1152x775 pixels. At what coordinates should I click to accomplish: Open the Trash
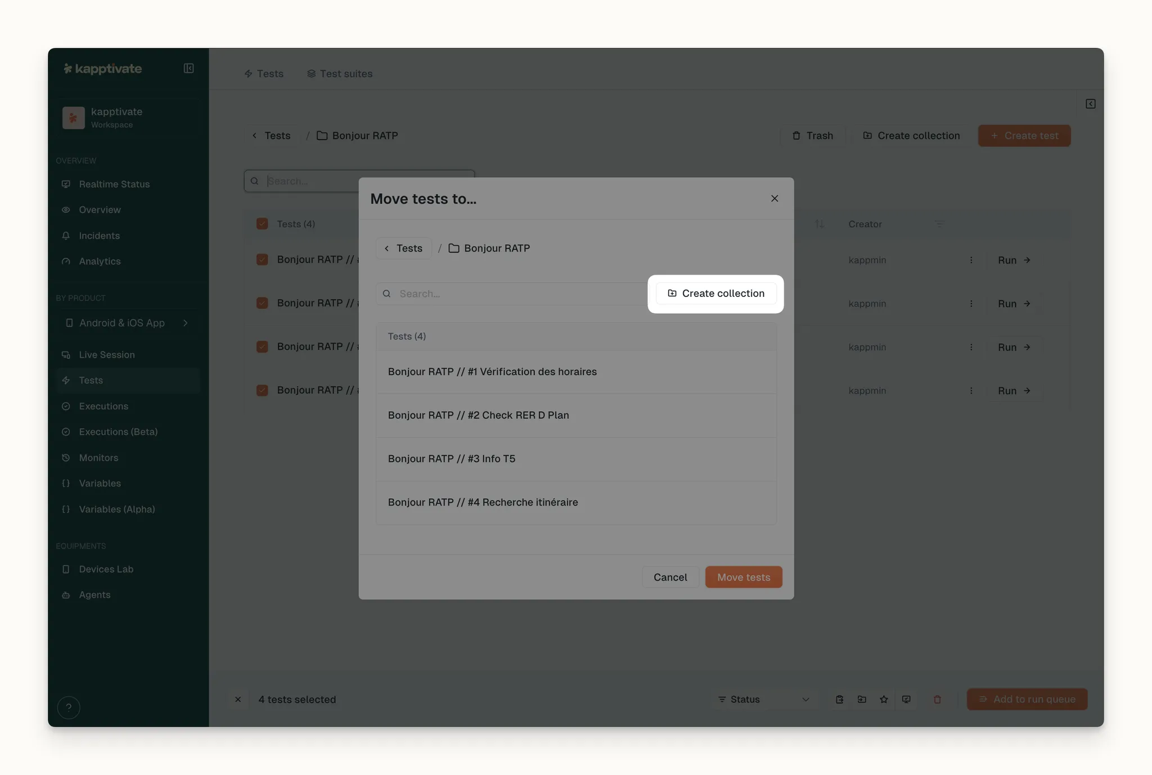coord(813,136)
